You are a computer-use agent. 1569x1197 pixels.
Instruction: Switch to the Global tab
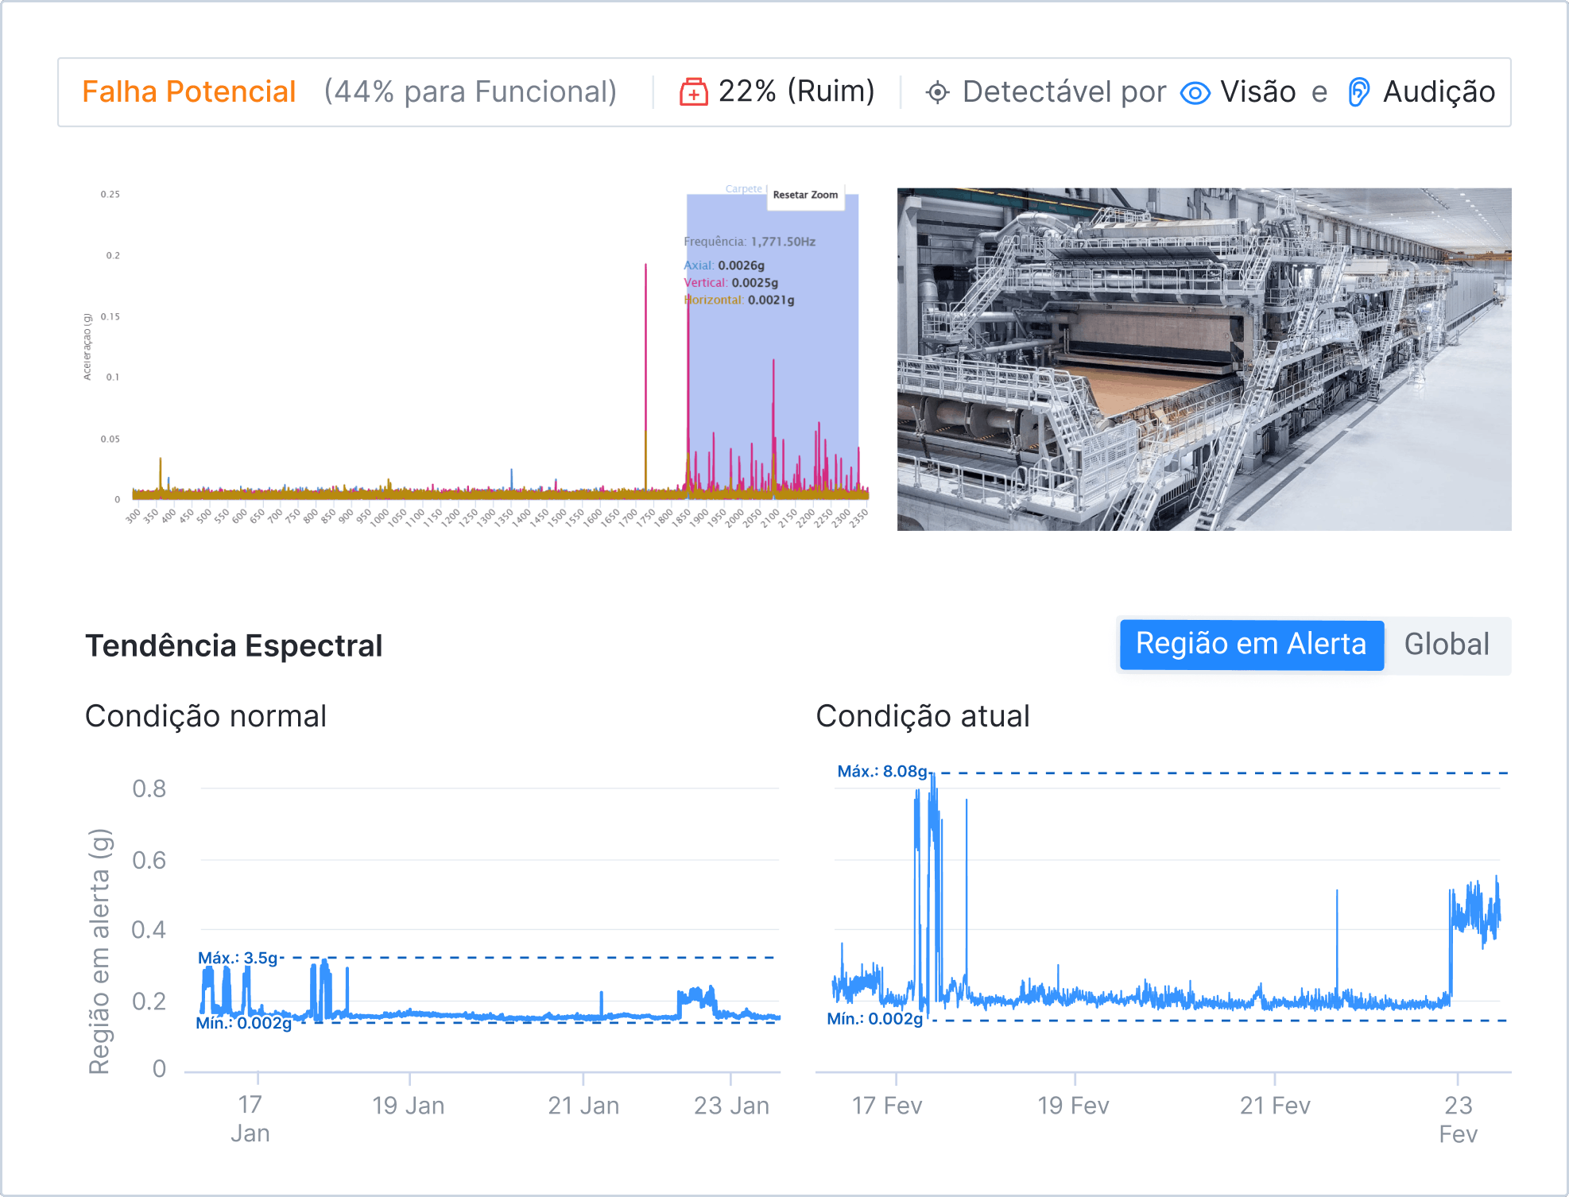[1446, 645]
